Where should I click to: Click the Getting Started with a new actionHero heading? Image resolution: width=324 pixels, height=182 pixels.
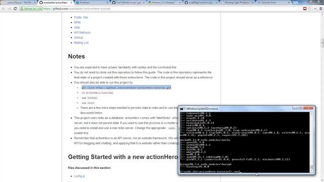[x=123, y=157]
